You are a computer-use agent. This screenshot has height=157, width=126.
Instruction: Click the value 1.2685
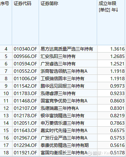[117, 56]
